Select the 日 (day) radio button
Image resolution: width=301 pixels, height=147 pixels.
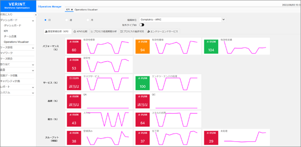click(46, 20)
